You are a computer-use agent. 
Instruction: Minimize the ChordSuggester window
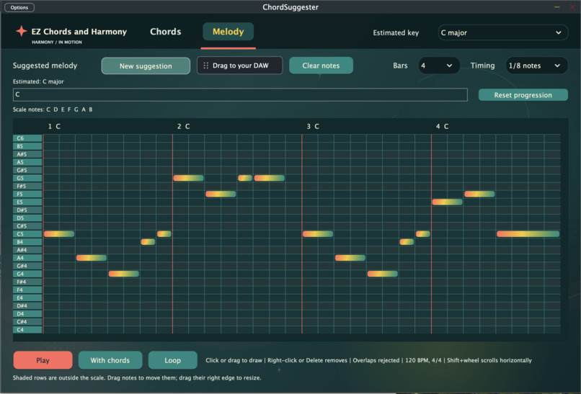coord(557,7)
